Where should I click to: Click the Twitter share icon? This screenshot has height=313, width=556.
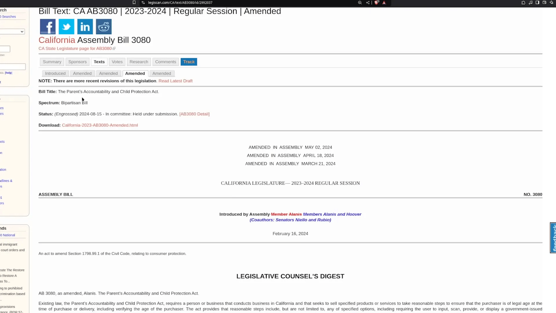click(66, 27)
